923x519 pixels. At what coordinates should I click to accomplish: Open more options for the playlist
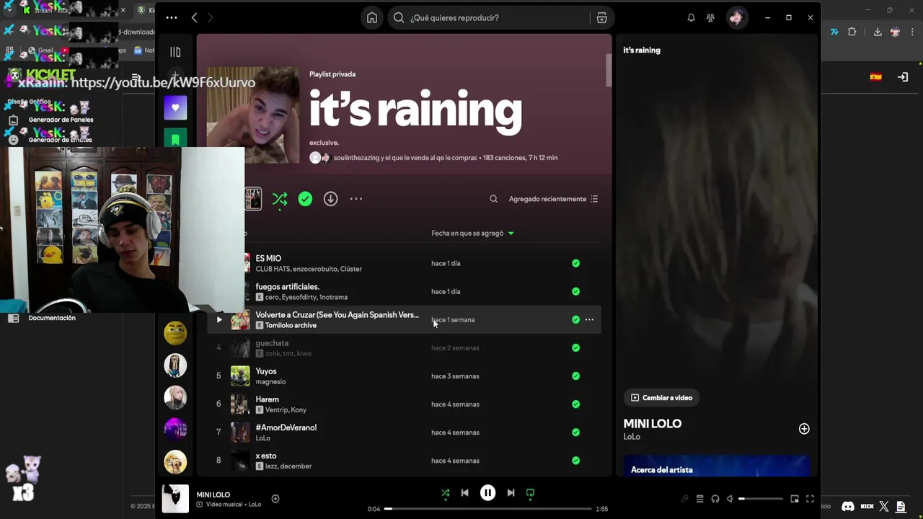point(356,199)
